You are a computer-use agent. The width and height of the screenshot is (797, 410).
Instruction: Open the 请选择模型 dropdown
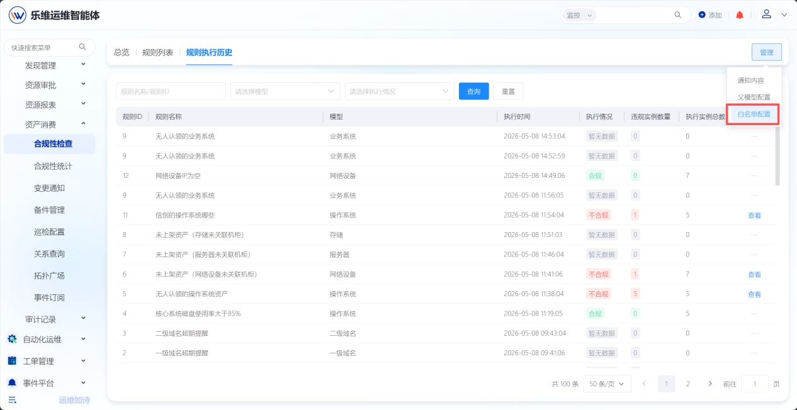click(285, 91)
